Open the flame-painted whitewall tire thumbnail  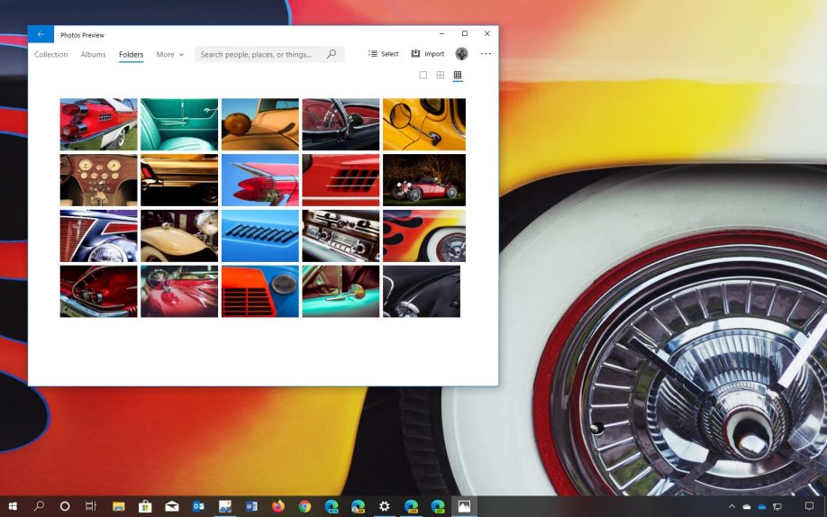coord(424,236)
